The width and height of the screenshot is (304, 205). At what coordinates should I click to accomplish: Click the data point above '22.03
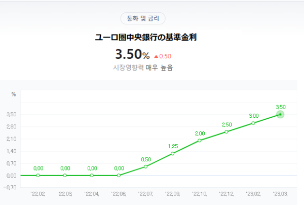(65, 176)
